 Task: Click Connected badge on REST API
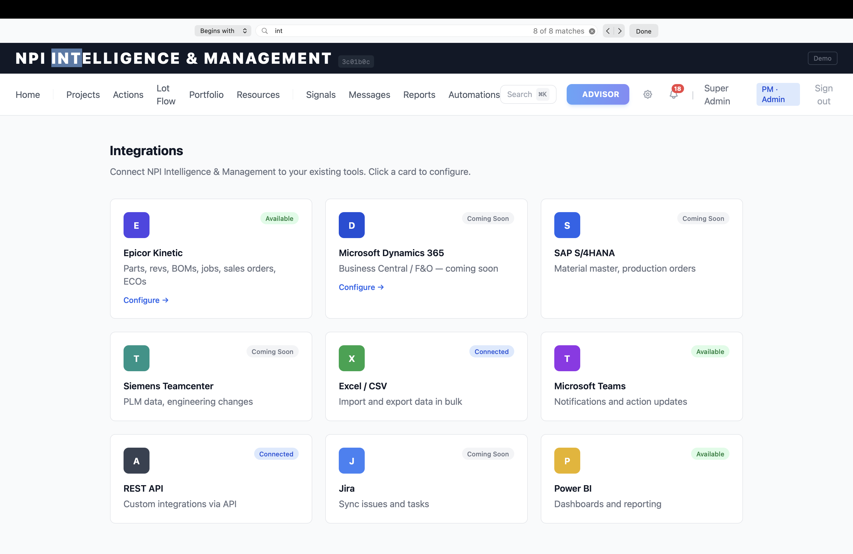pos(276,454)
